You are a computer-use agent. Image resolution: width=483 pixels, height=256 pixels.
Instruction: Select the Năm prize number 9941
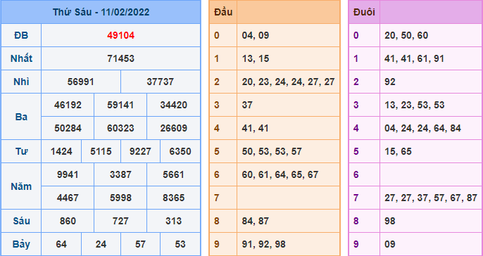coord(68,174)
